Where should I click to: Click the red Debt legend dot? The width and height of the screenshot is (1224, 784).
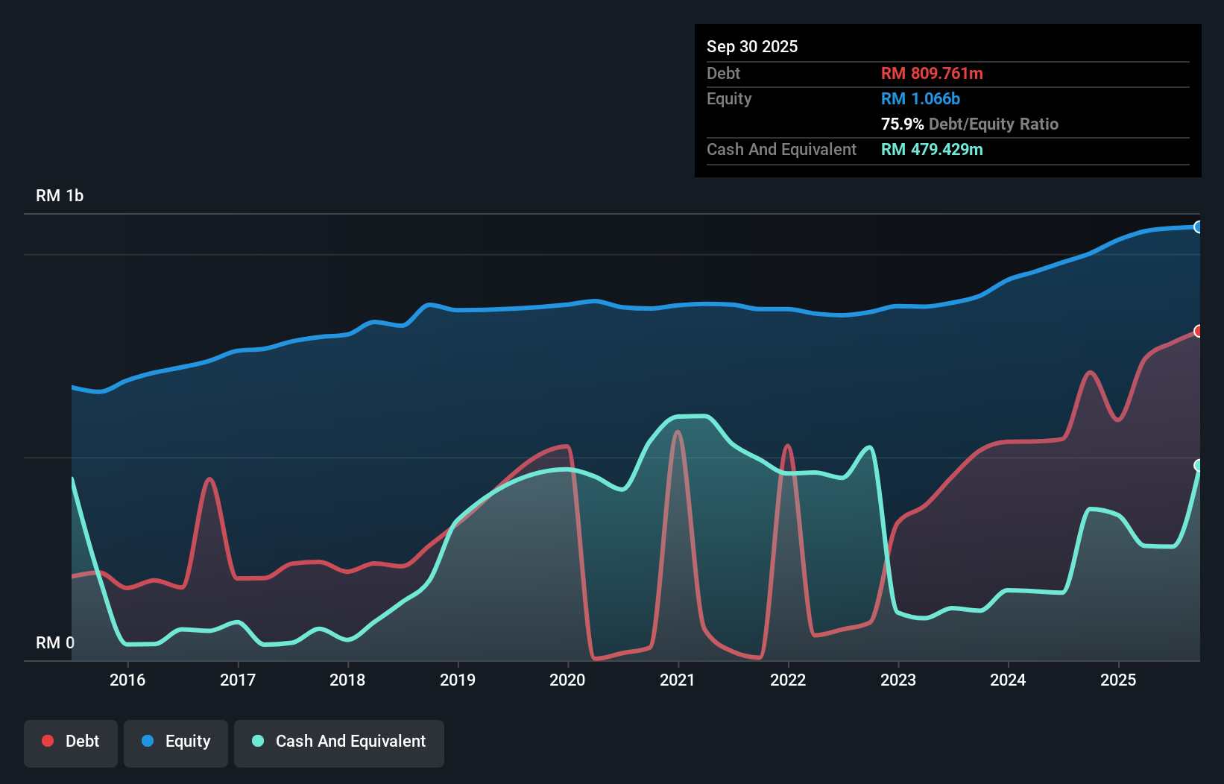point(46,741)
